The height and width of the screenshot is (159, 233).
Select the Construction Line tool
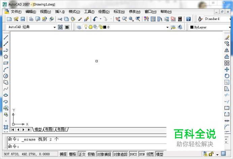click(6, 44)
